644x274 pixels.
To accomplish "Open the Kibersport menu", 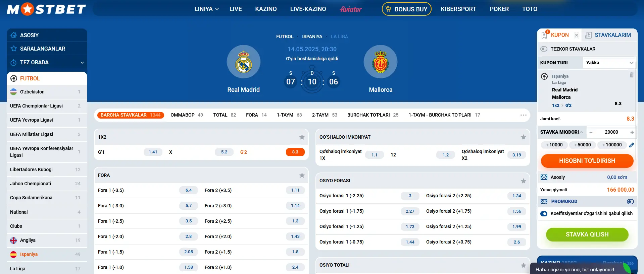I will 458,9.
